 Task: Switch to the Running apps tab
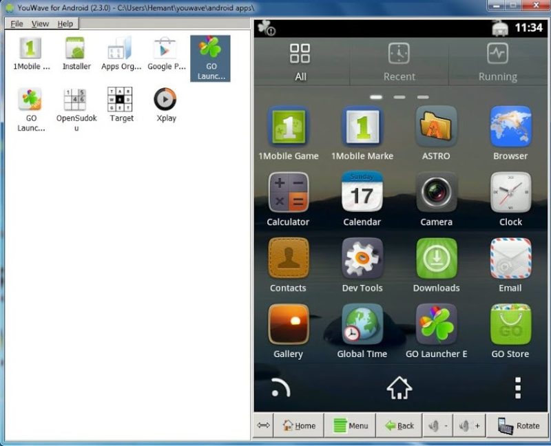point(497,62)
